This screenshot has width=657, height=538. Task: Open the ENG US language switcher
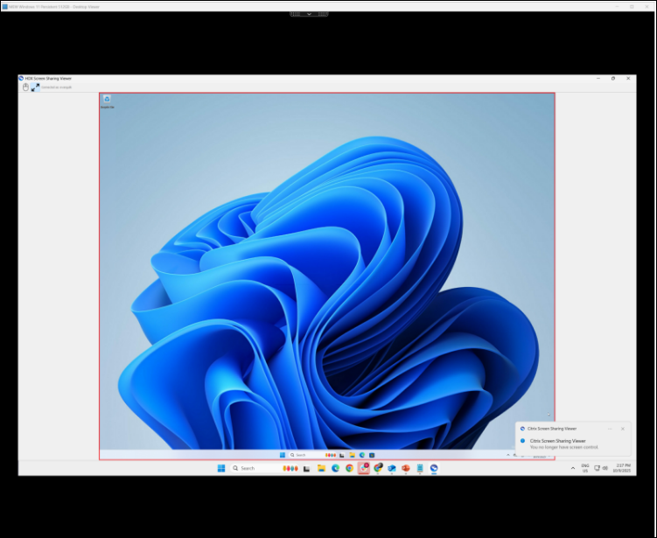(585, 468)
